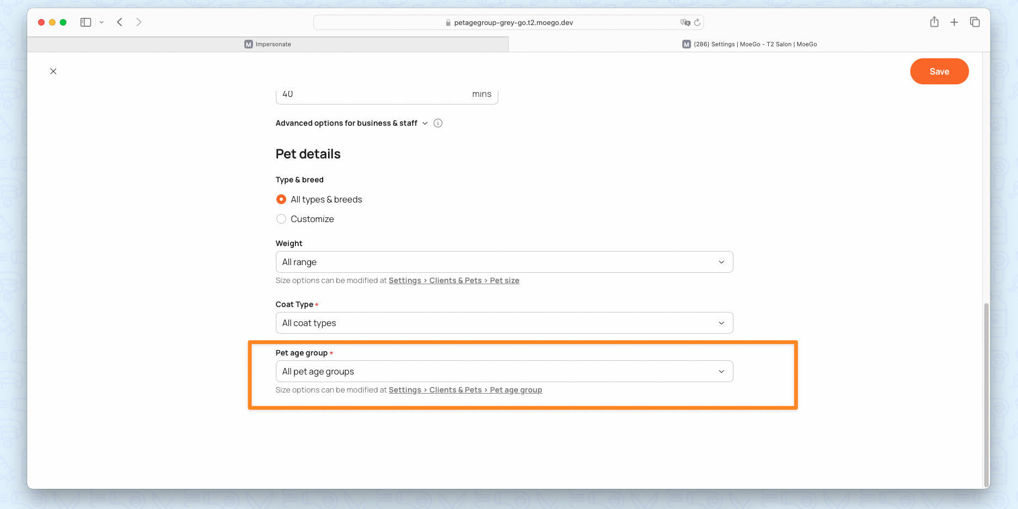Viewport: 1018px width, 509px height.
Task: Click the Safari sidebar toggle icon
Action: click(x=85, y=22)
